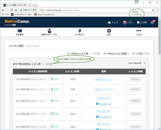Open 設定 gear navigation item
The image size is (161, 130).
(x=109, y=32)
